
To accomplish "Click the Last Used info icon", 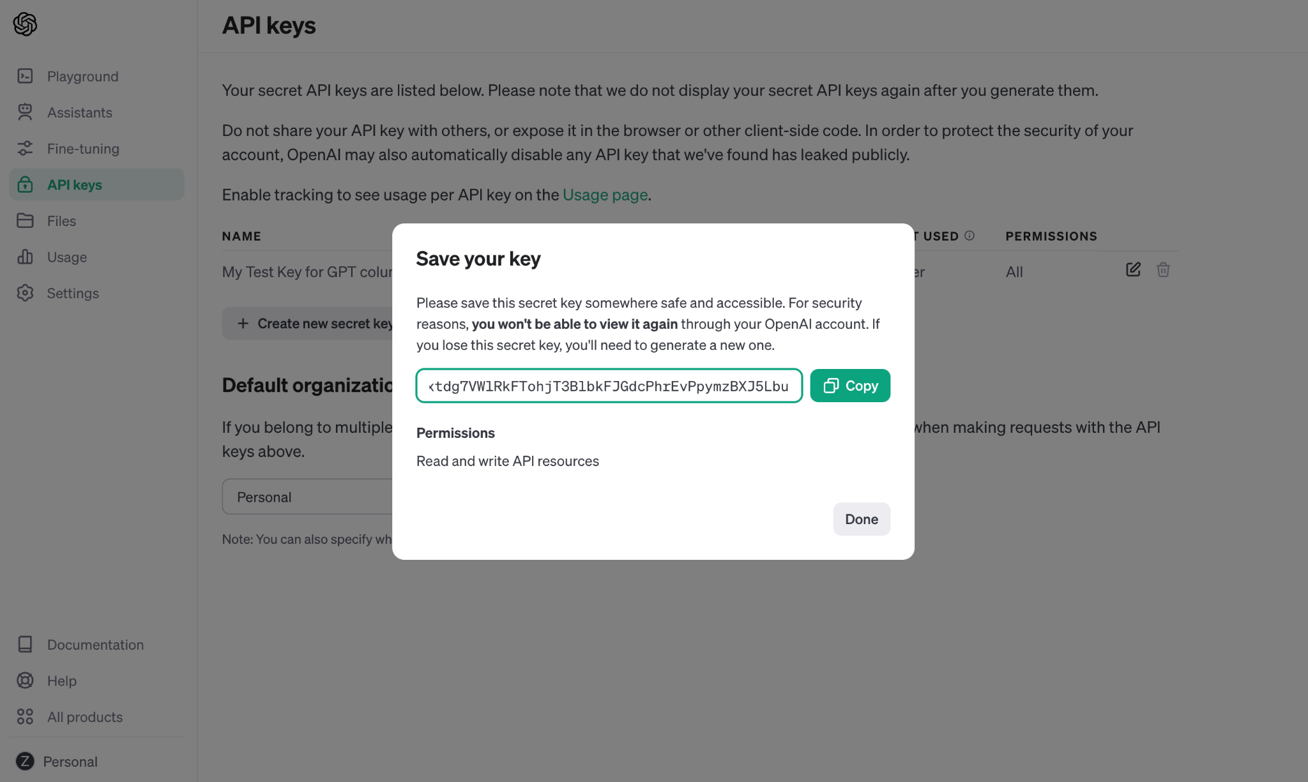I will coord(970,236).
